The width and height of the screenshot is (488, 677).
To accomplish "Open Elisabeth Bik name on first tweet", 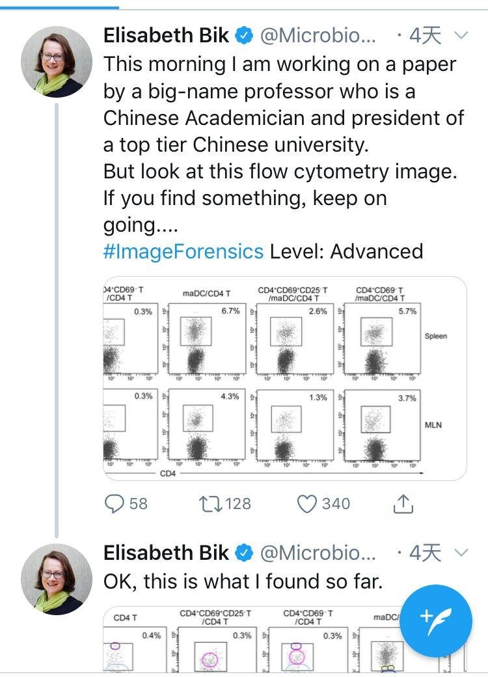I will [x=166, y=36].
